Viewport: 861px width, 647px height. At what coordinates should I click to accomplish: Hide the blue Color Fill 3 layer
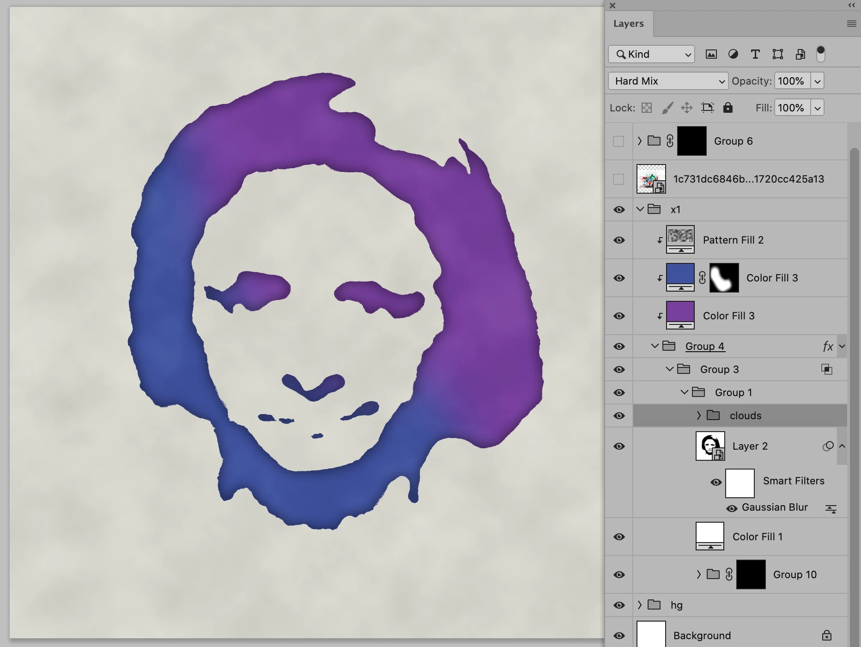coord(619,278)
